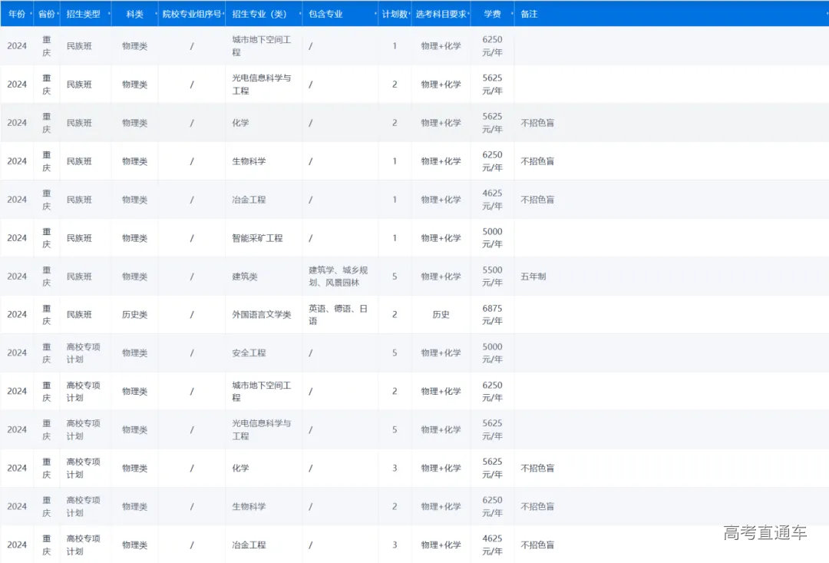Select the 备注 column header
This screenshot has height=563, width=829.
529,14
